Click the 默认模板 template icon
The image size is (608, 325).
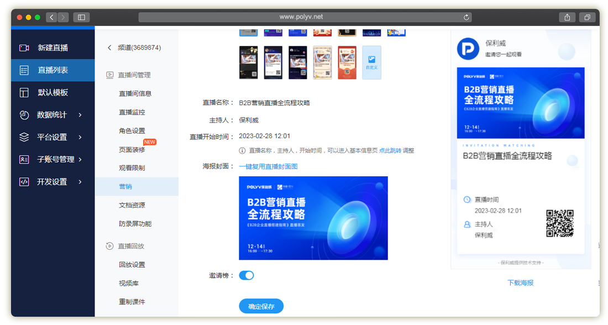click(x=24, y=93)
